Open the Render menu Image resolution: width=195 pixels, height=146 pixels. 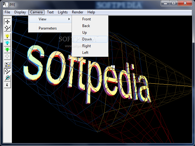coord(77,12)
